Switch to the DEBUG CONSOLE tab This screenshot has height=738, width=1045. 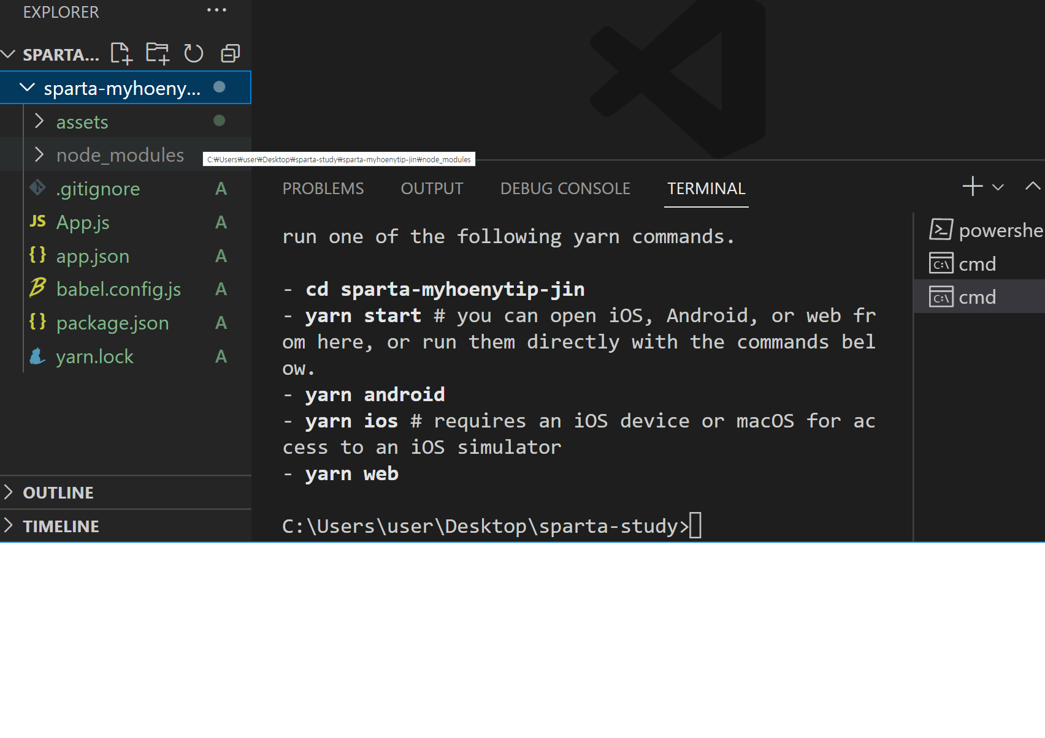[x=565, y=189]
